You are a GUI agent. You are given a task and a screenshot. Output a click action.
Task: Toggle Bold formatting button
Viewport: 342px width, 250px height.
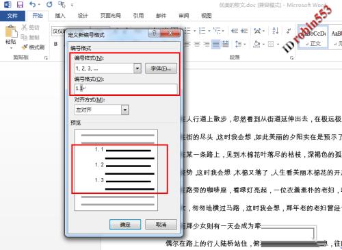pos(55,44)
